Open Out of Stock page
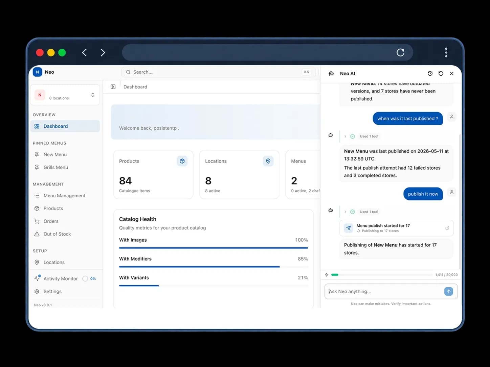The height and width of the screenshot is (367, 490). (x=65, y=234)
